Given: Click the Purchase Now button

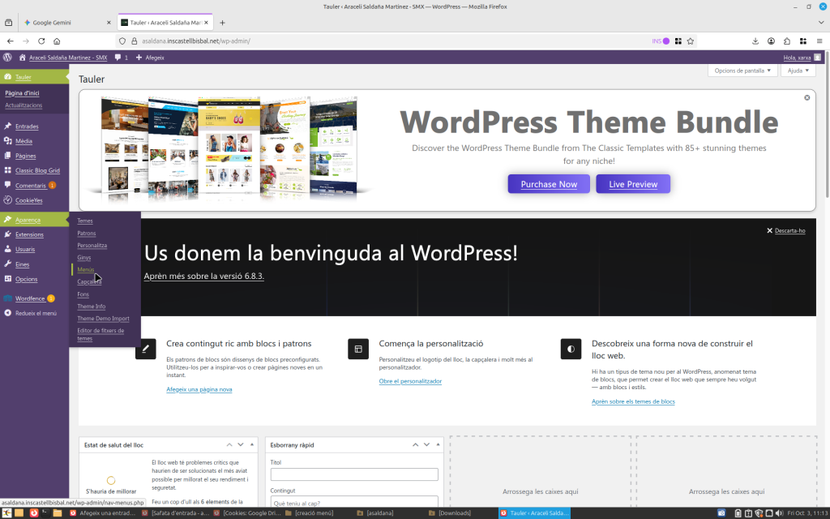Looking at the screenshot, I should tap(549, 184).
